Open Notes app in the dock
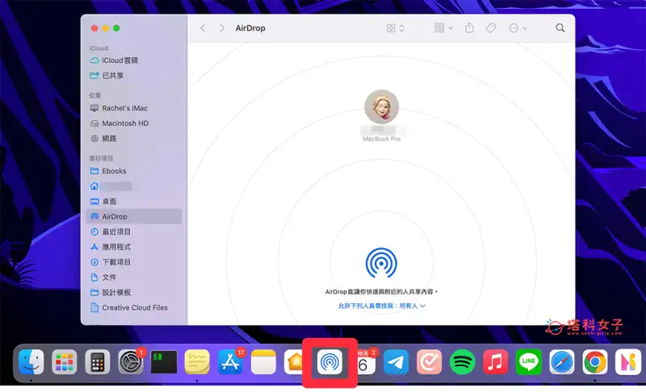Viewport: 646px width, 392px height. (x=263, y=362)
